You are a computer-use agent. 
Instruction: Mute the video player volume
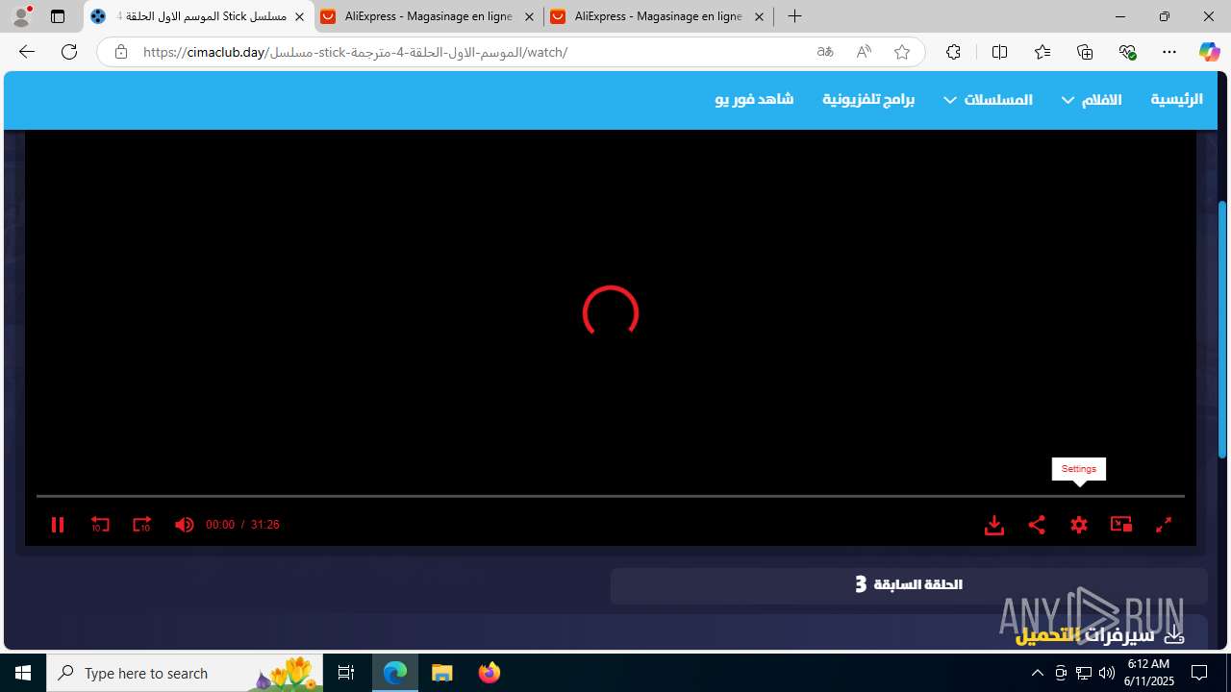click(x=184, y=525)
